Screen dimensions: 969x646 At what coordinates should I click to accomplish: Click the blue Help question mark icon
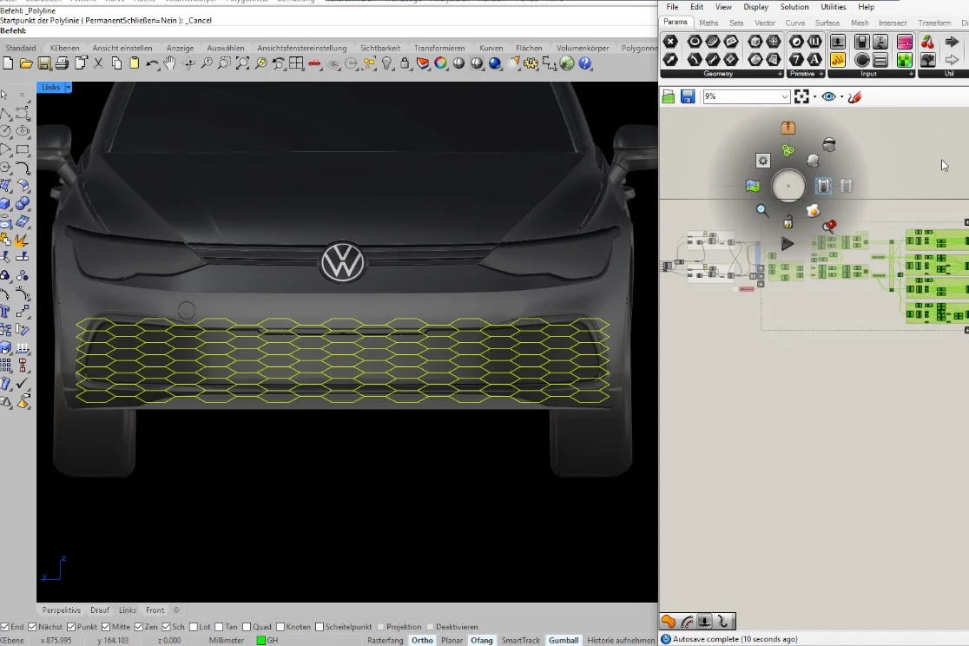[x=584, y=63]
